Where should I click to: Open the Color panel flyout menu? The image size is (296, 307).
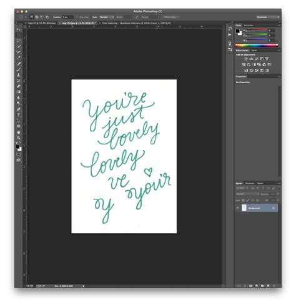pyautogui.click(x=279, y=26)
